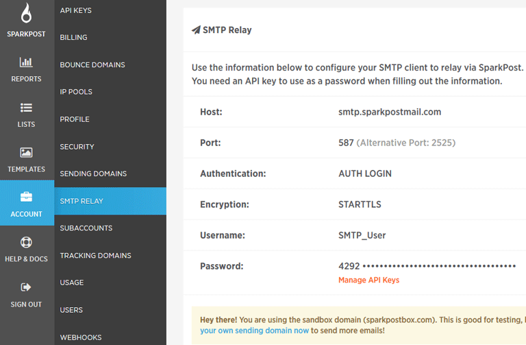Click the TEMPLATES label in the sidebar

click(26, 169)
